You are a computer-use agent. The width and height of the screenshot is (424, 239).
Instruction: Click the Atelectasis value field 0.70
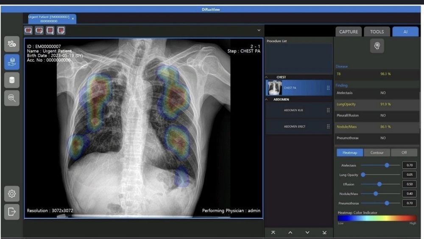[410, 165]
